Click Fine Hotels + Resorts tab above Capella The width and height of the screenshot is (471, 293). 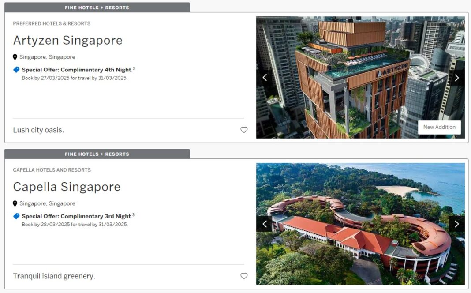tap(97, 154)
